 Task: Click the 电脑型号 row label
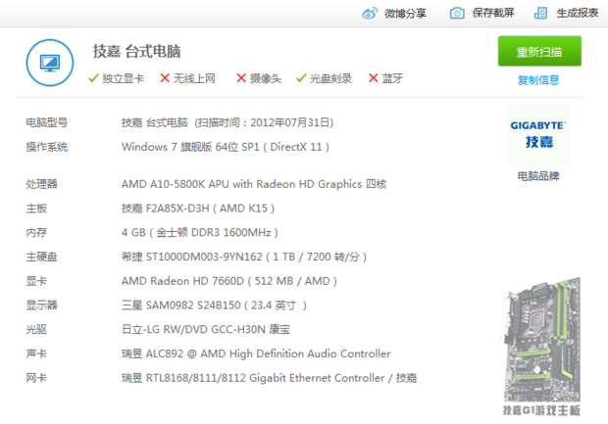coord(46,122)
